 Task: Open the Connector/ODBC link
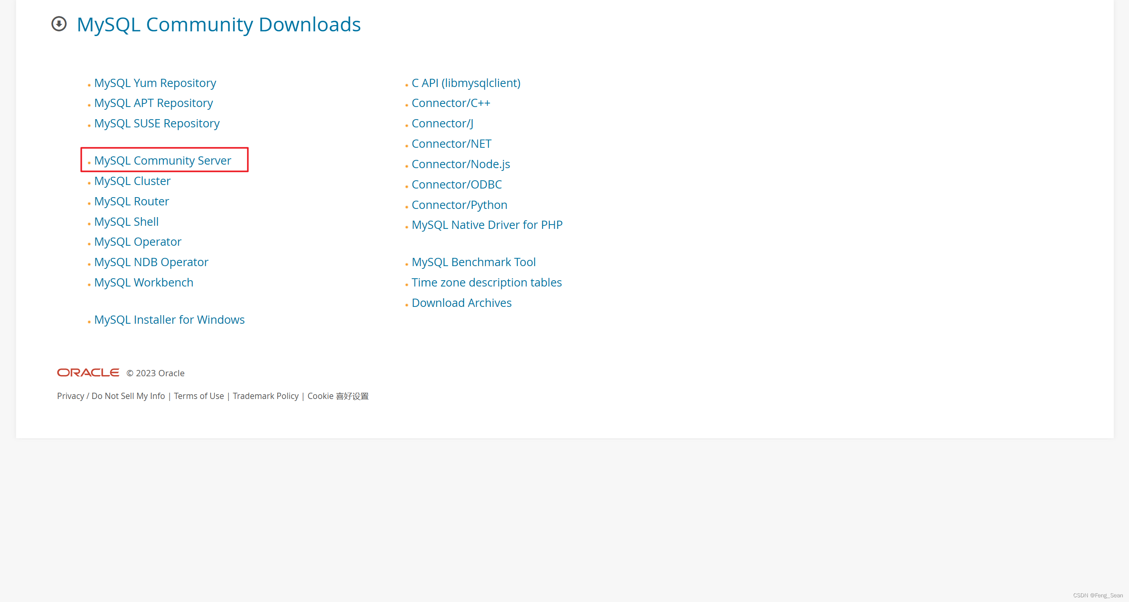click(457, 185)
